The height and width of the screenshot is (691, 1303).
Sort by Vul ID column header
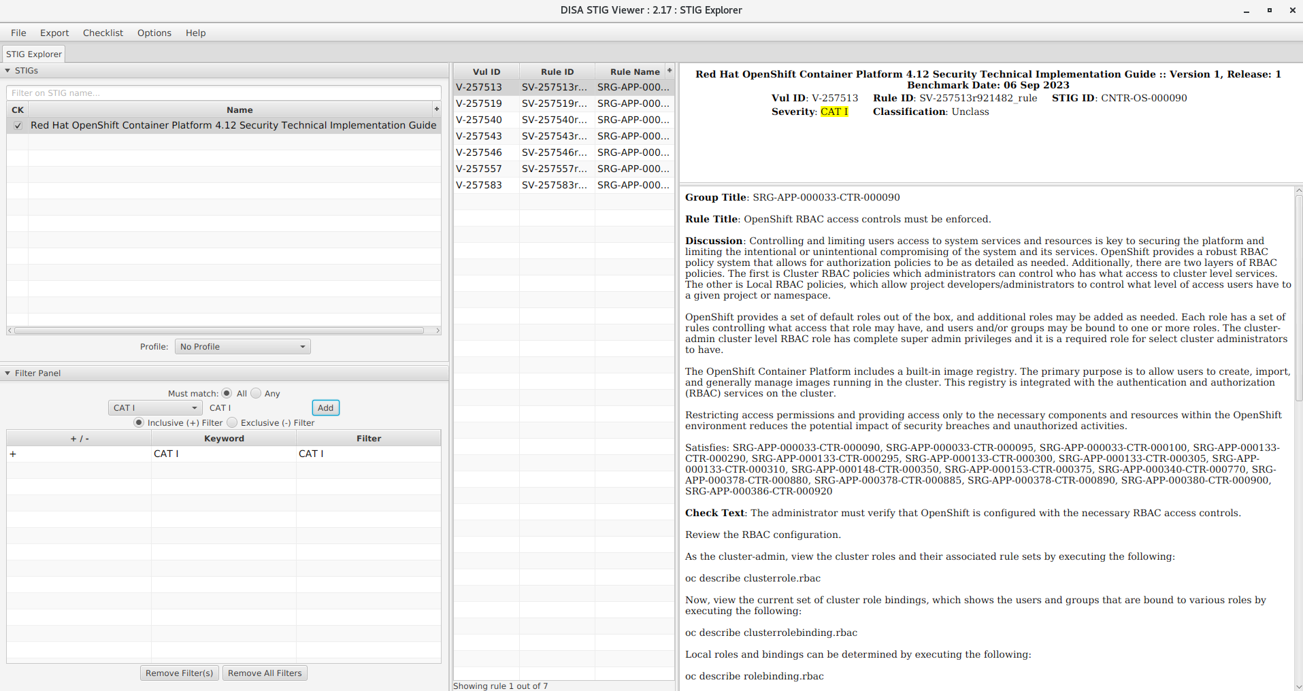tap(486, 71)
